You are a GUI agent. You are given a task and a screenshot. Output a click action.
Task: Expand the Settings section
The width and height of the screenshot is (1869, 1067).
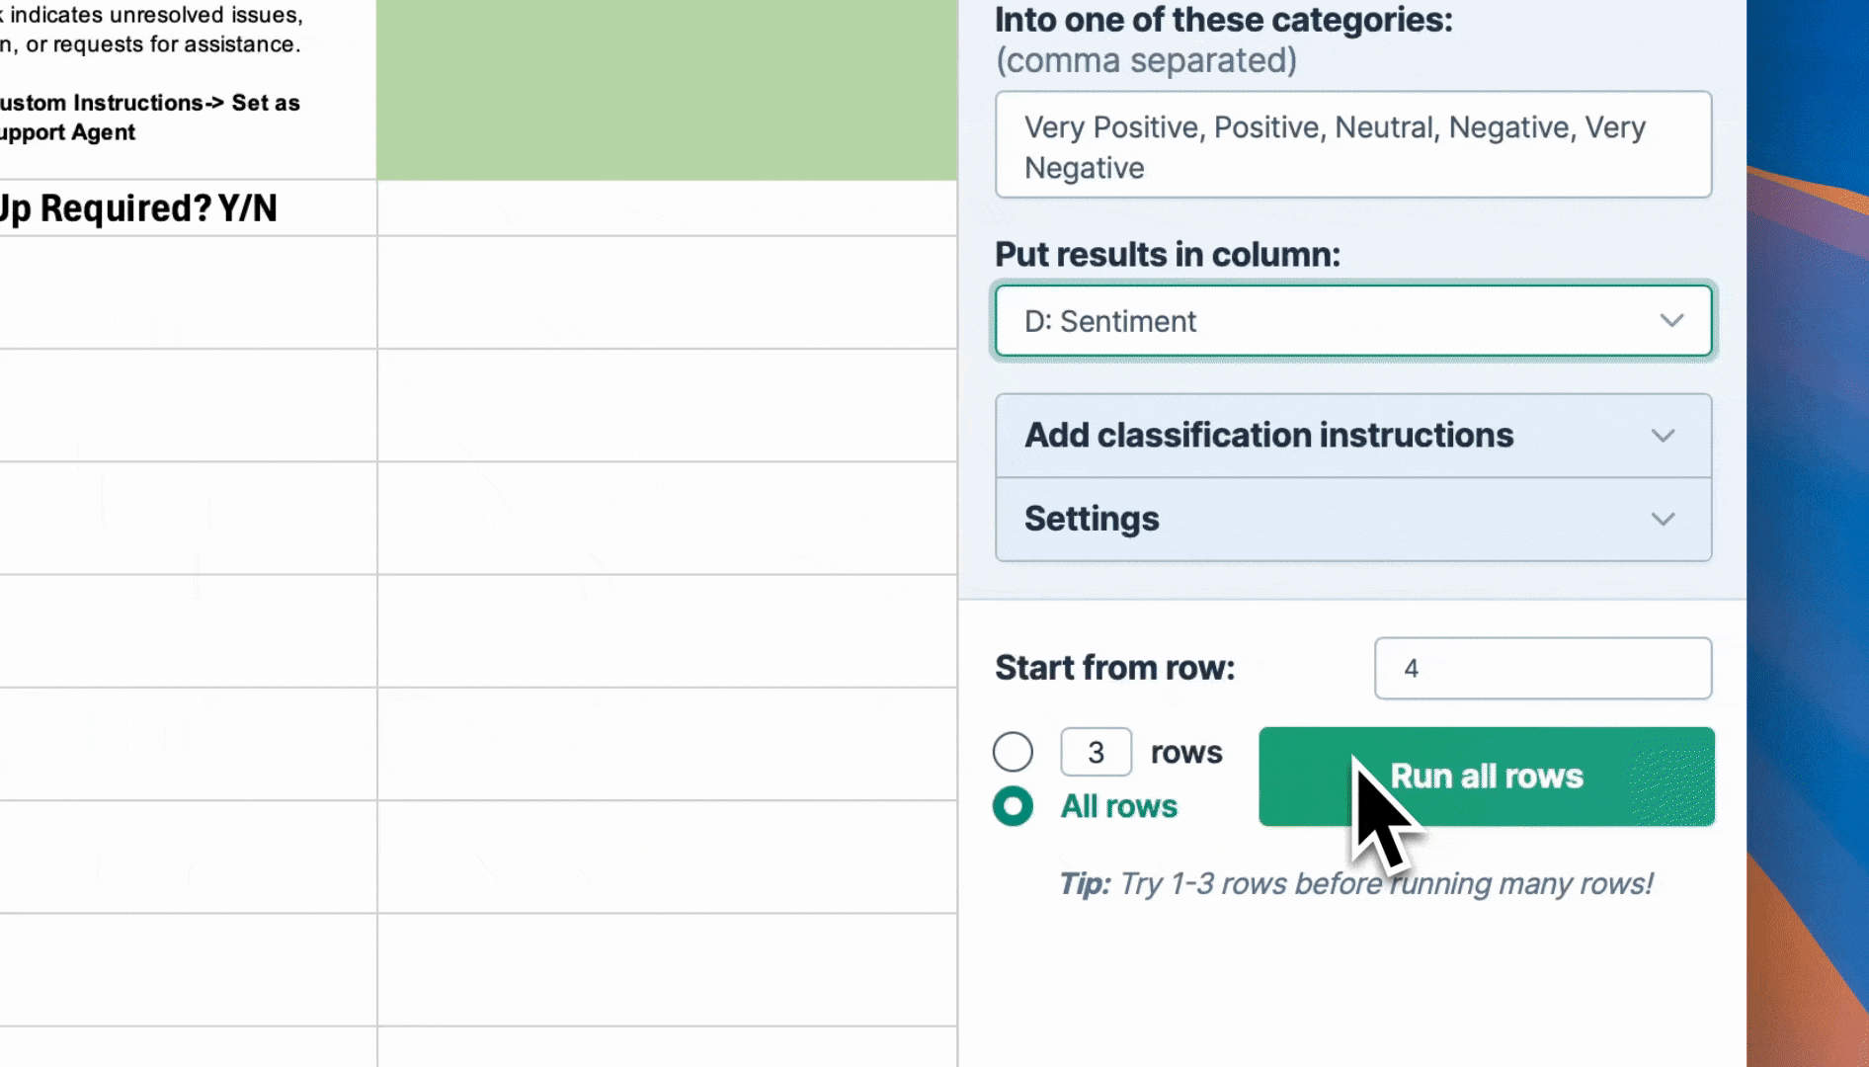(x=1353, y=520)
